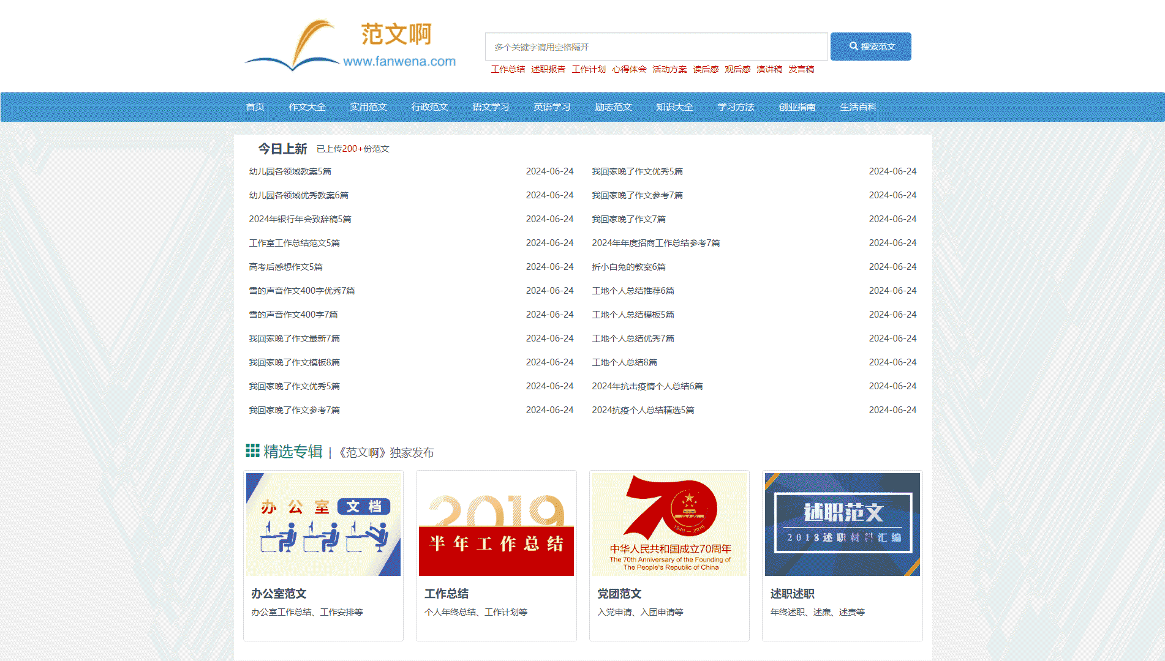Open the 观后感 quick link
The height and width of the screenshot is (661, 1165).
click(737, 69)
